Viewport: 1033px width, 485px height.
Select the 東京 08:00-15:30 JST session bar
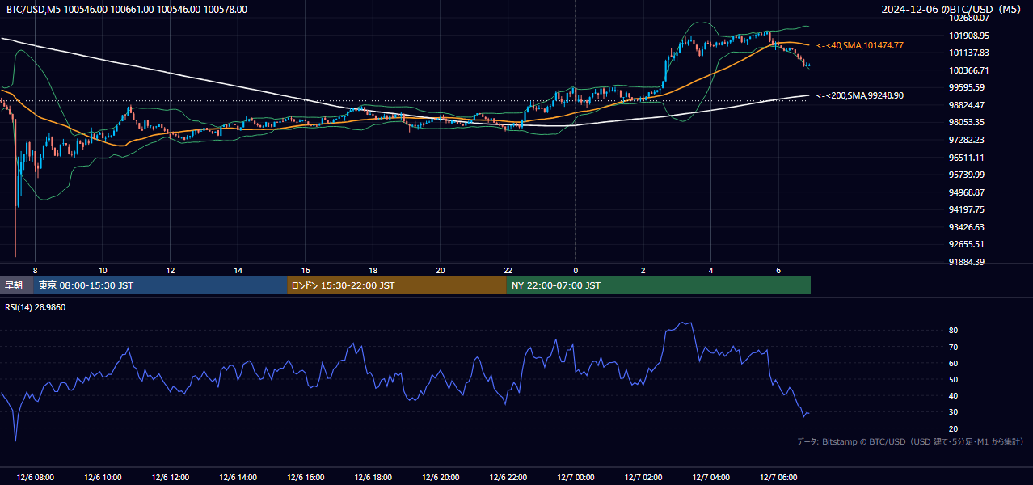pyautogui.click(x=161, y=285)
